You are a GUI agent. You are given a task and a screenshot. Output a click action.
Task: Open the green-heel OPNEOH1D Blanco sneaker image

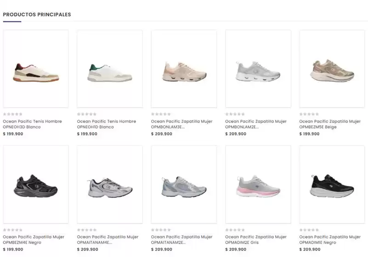(x=110, y=69)
